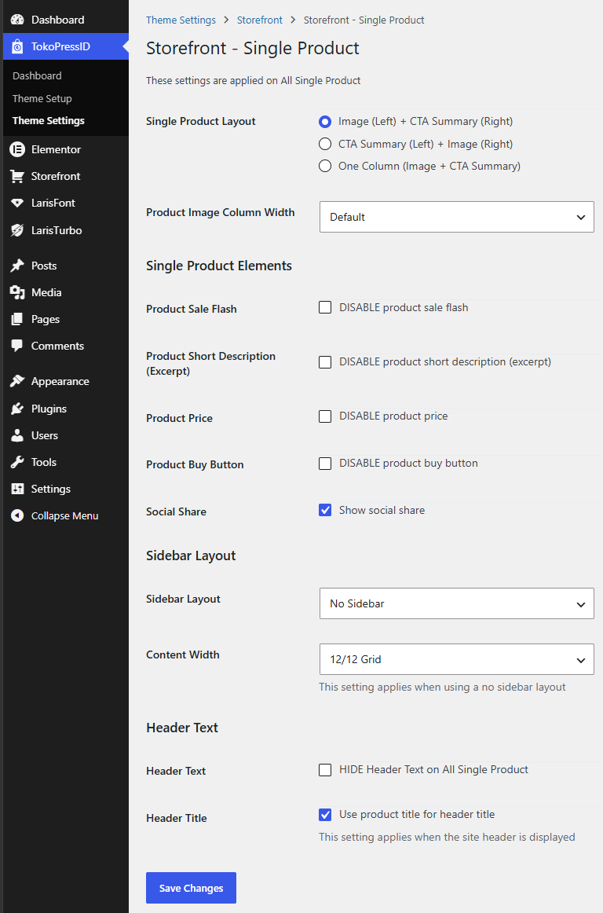Click the LarisFont sidebar menu label
The image size is (603, 913).
click(x=53, y=203)
